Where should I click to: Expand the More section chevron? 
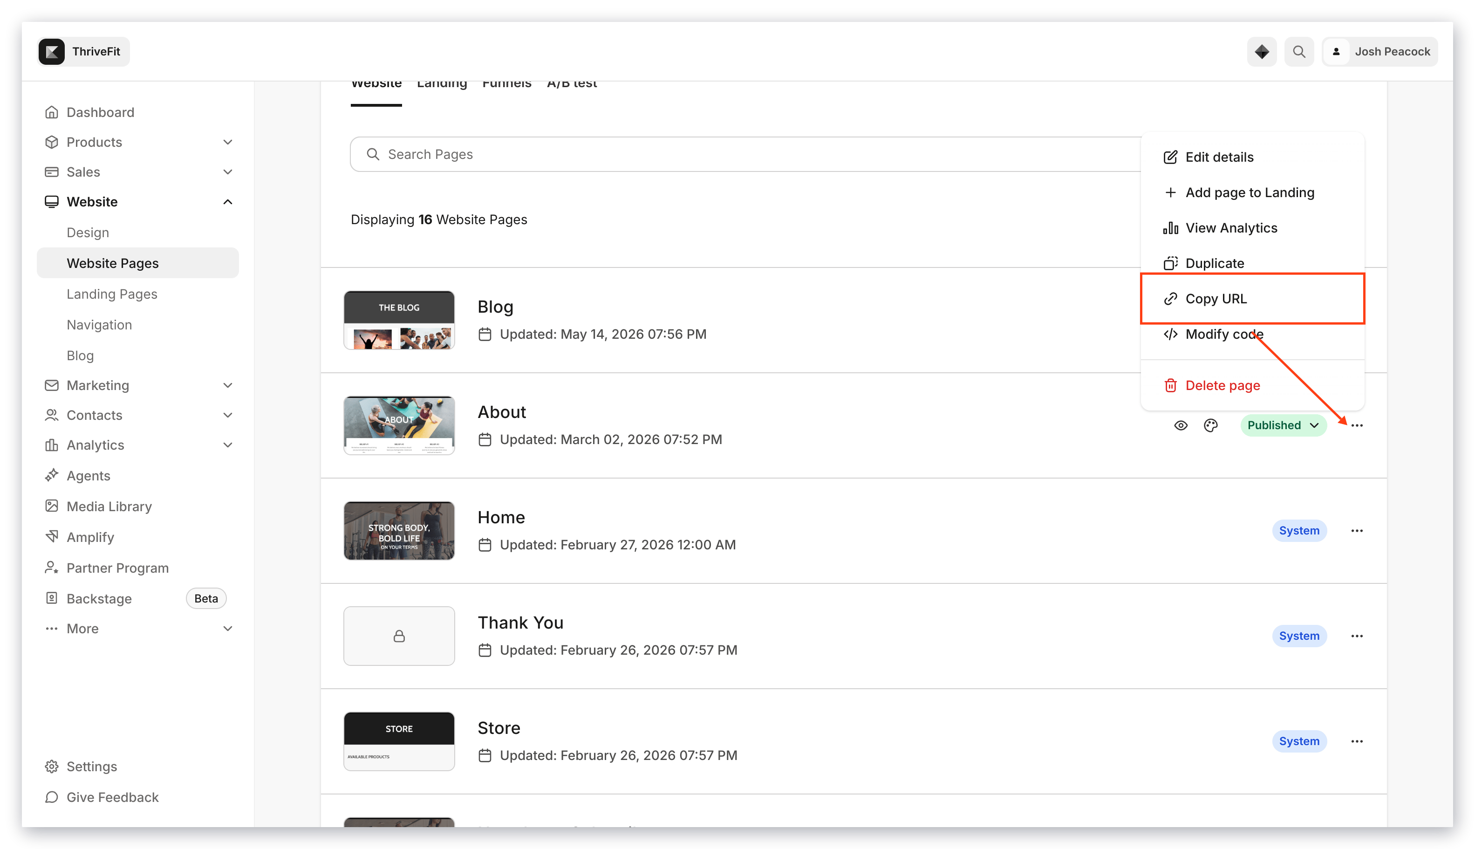point(228,628)
